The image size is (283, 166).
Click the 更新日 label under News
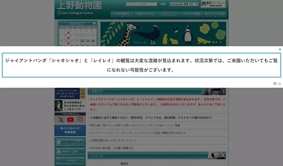[125, 164]
